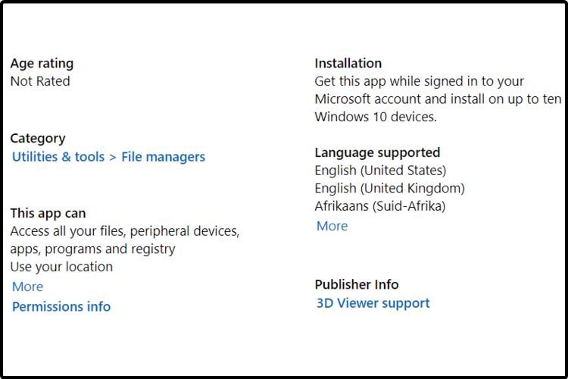Click the Access all your files permission text

pos(124,231)
